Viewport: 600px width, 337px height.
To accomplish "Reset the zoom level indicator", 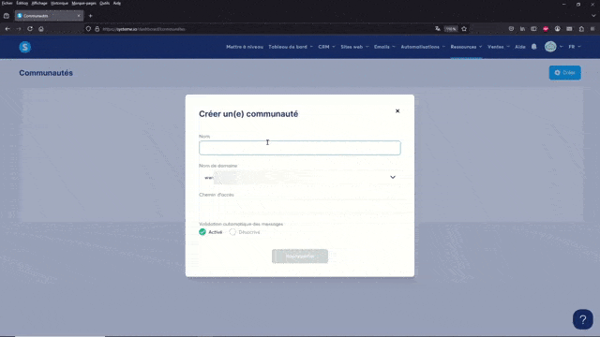I will (x=451, y=29).
